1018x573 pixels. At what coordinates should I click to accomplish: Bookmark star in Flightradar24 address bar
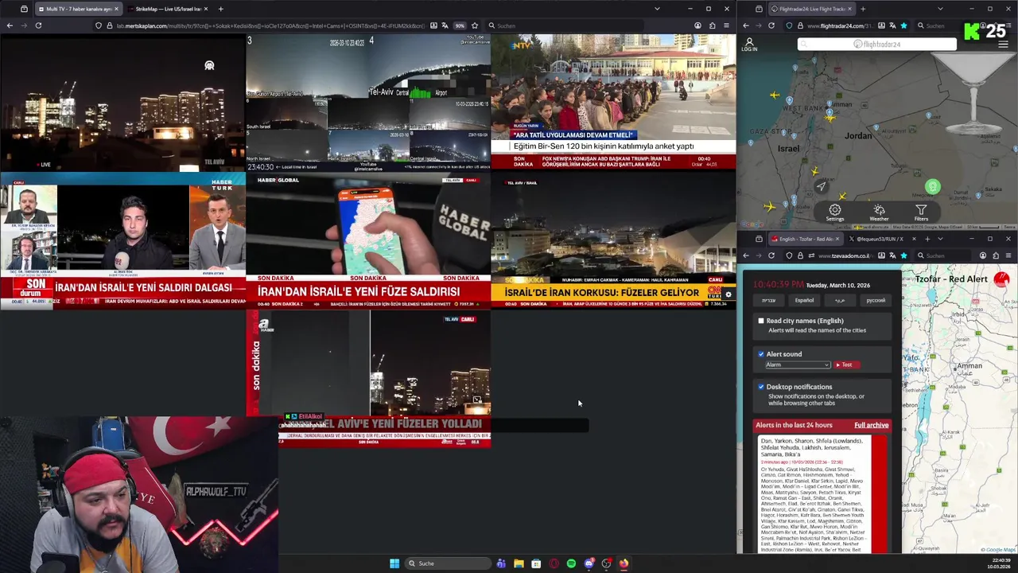coord(904,25)
